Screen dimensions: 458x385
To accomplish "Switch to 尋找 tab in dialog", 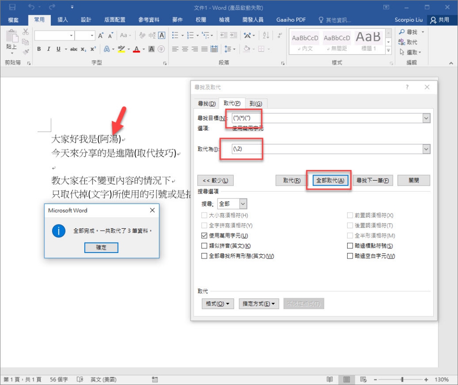I will coord(207,104).
